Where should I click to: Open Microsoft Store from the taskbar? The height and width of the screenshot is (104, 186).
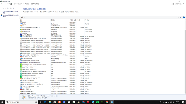(x=55, y=102)
